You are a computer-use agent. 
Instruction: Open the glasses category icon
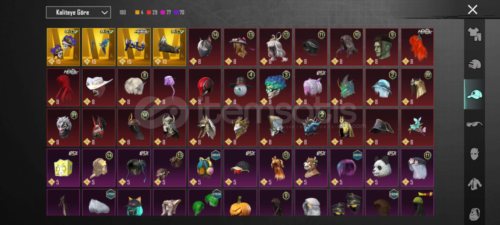tap(474, 124)
